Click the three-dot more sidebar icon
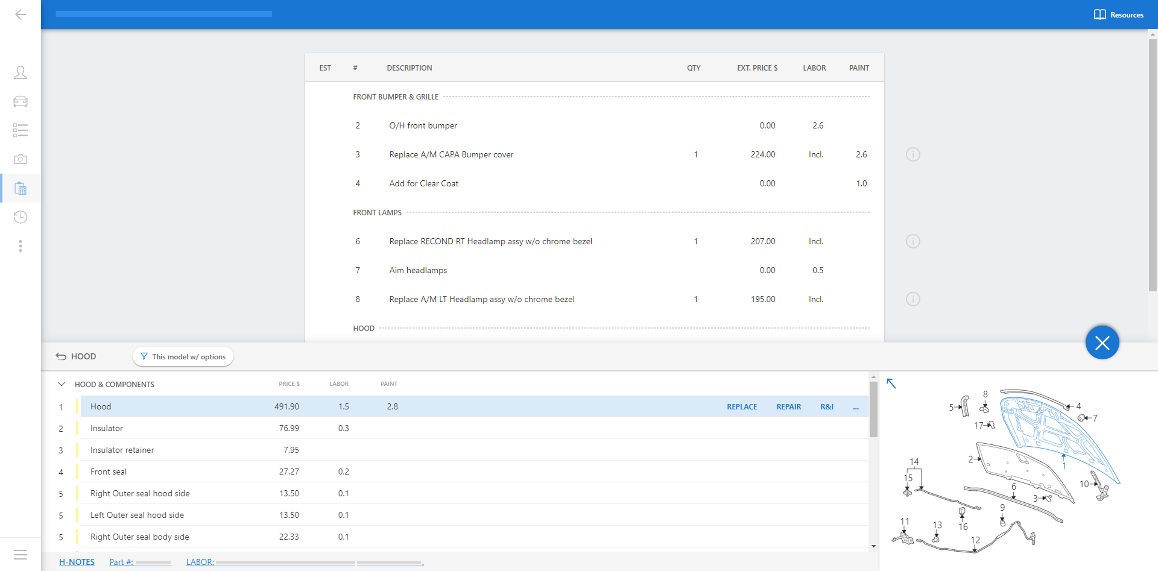The height and width of the screenshot is (571, 1158). 20,246
